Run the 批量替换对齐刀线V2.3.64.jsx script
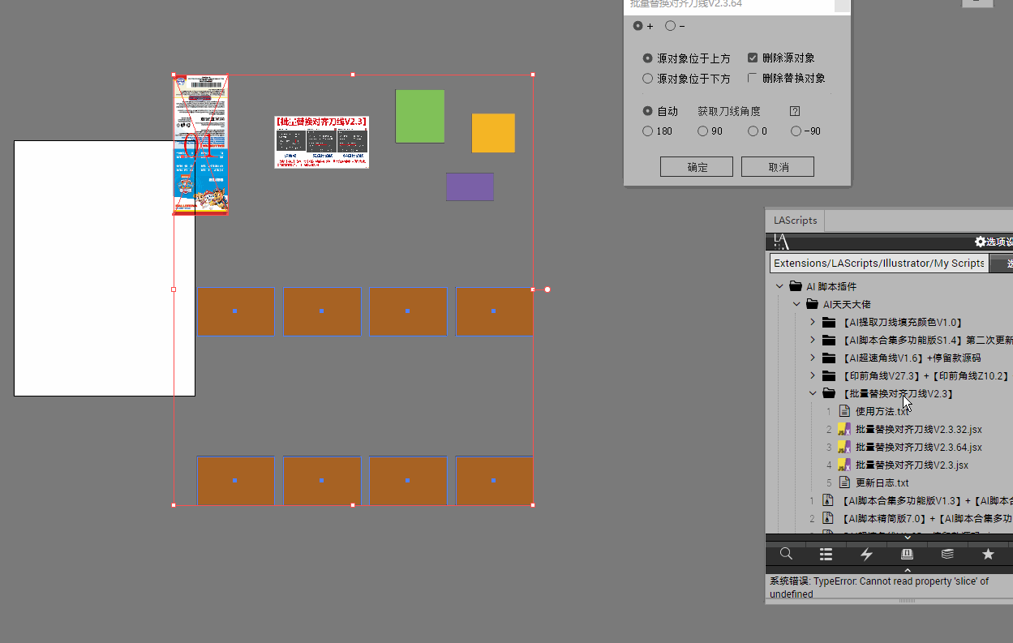The width and height of the screenshot is (1013, 643). [x=918, y=447]
